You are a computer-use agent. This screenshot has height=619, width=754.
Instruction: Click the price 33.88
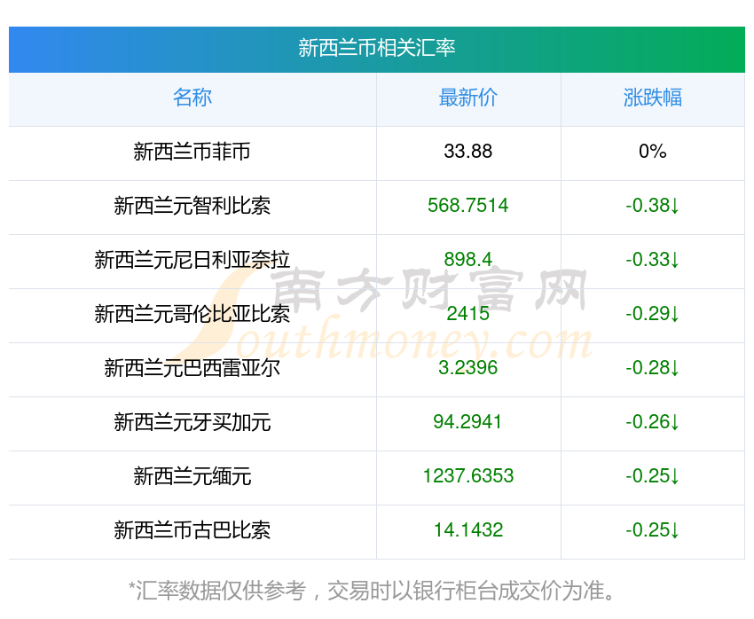click(467, 152)
